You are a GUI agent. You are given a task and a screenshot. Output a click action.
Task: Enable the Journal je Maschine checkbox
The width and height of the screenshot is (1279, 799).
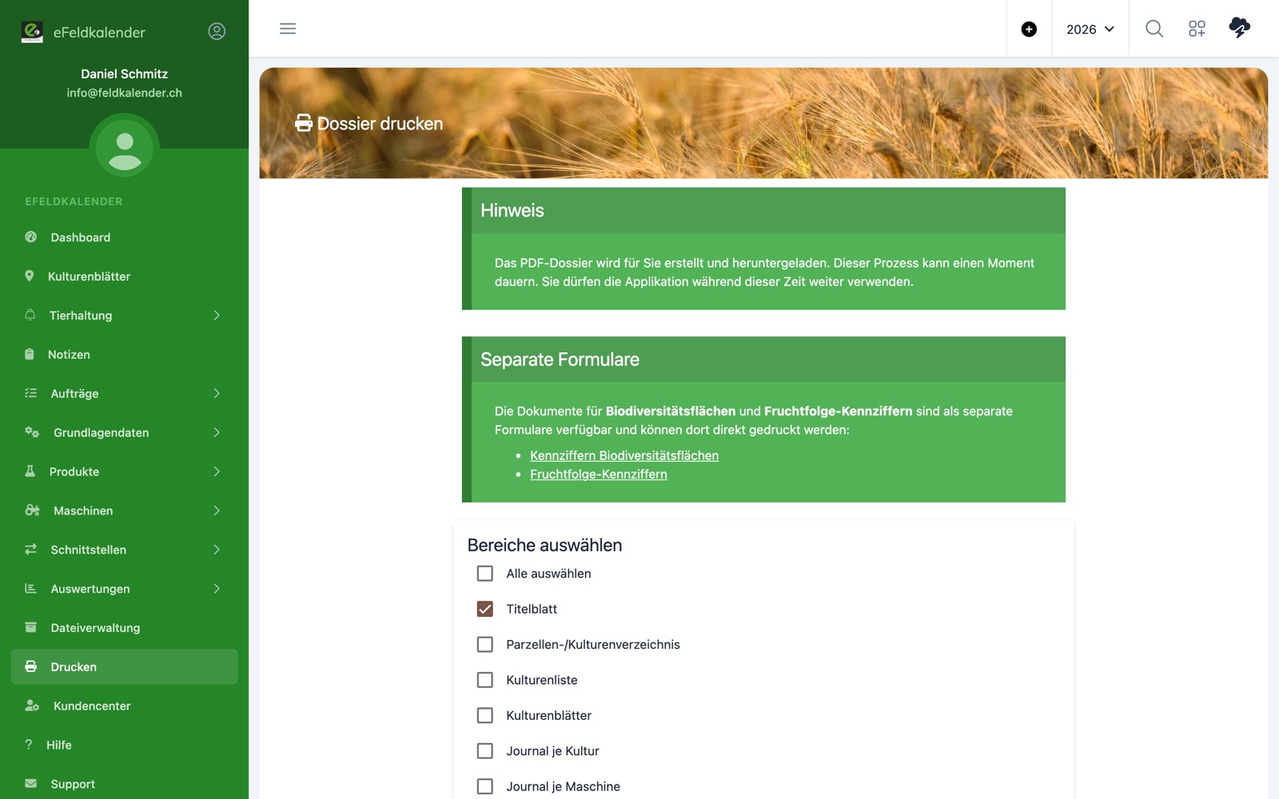click(x=484, y=786)
